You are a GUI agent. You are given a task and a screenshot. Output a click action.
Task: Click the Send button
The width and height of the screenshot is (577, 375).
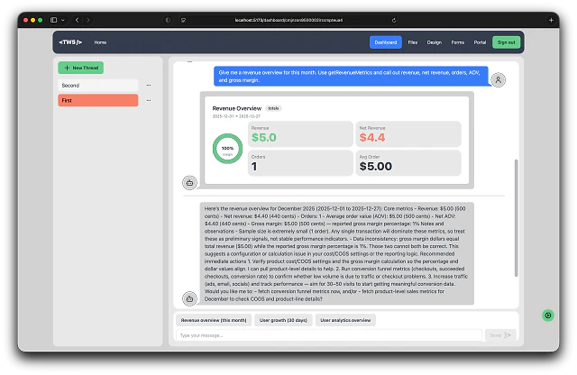point(500,335)
